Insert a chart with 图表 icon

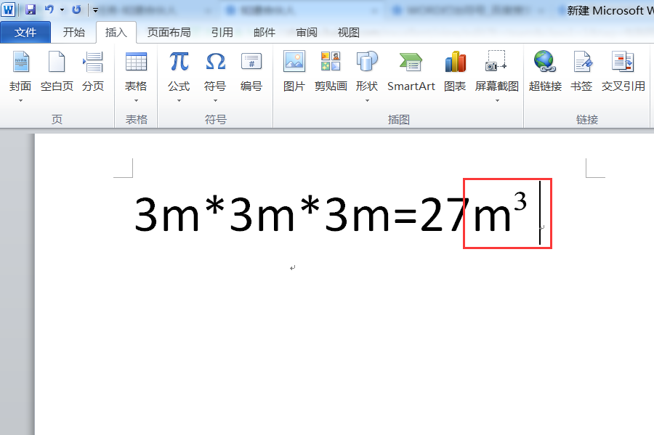point(455,61)
